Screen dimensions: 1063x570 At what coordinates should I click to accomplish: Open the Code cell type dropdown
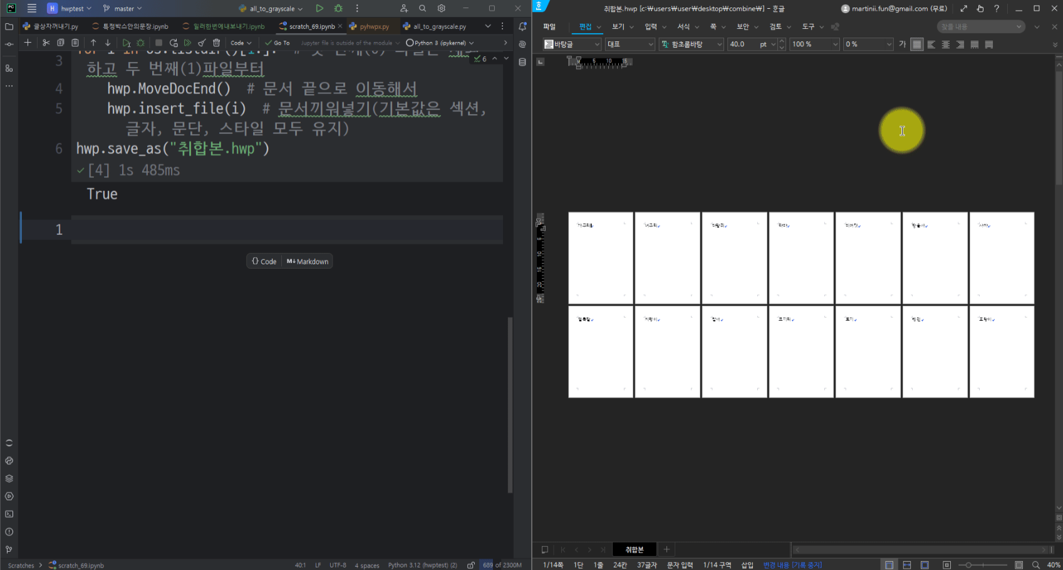(x=241, y=43)
